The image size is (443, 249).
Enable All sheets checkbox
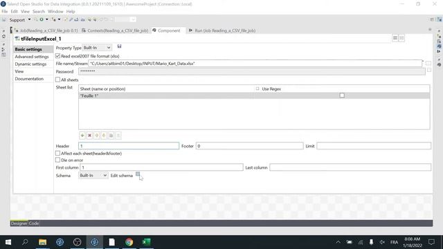(x=58, y=80)
